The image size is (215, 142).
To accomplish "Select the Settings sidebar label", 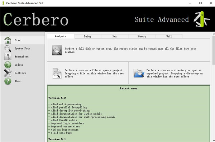I will click(x=20, y=73).
